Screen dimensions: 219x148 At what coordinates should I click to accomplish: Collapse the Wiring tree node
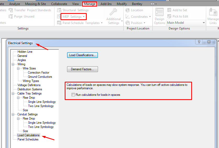pos(13,64)
